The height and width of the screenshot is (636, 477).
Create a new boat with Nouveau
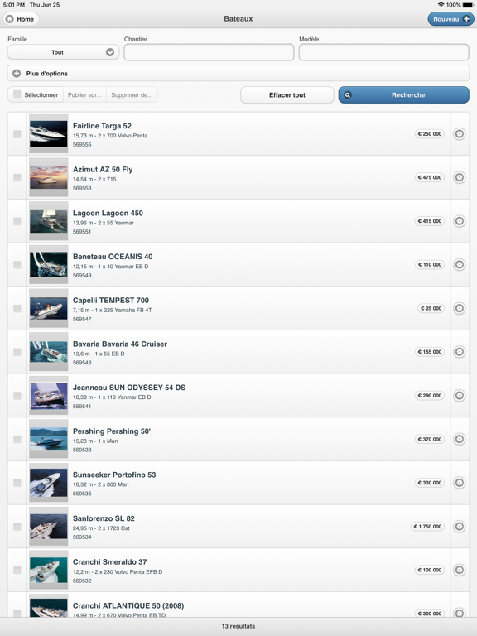tap(450, 19)
